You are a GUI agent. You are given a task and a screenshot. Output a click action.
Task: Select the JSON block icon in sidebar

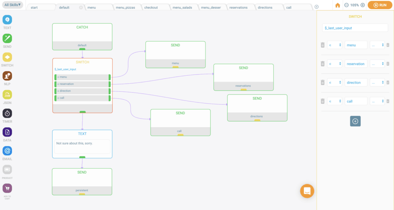click(x=7, y=94)
